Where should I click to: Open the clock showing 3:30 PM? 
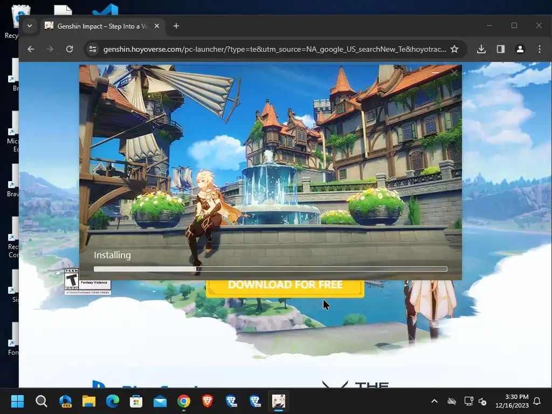tap(512, 401)
